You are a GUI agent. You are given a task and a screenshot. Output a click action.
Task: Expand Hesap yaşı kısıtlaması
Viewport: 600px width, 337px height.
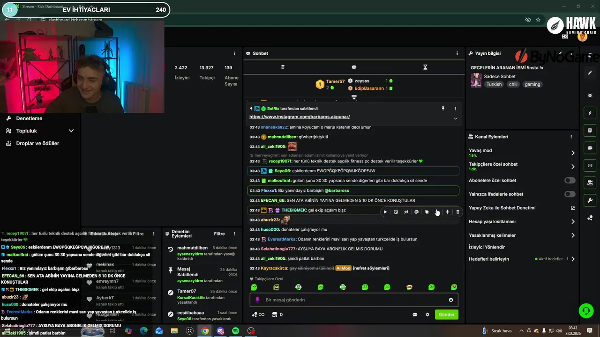click(522, 221)
